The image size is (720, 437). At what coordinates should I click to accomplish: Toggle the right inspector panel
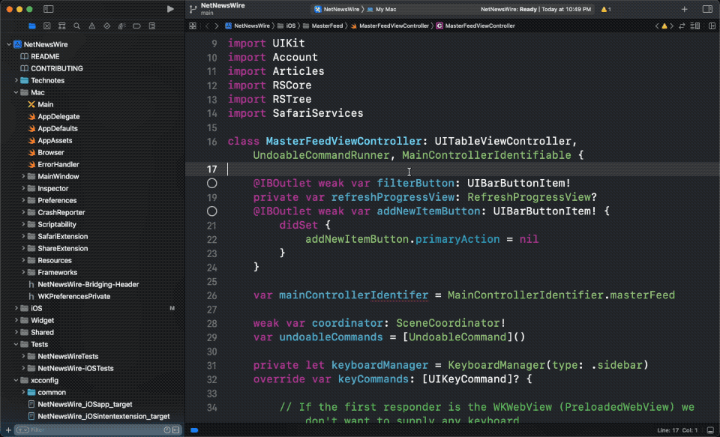(706, 9)
